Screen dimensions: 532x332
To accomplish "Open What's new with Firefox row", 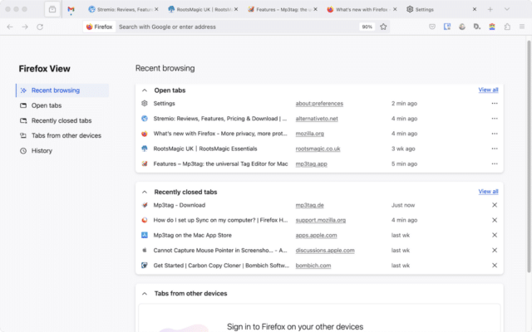I will tap(220, 134).
